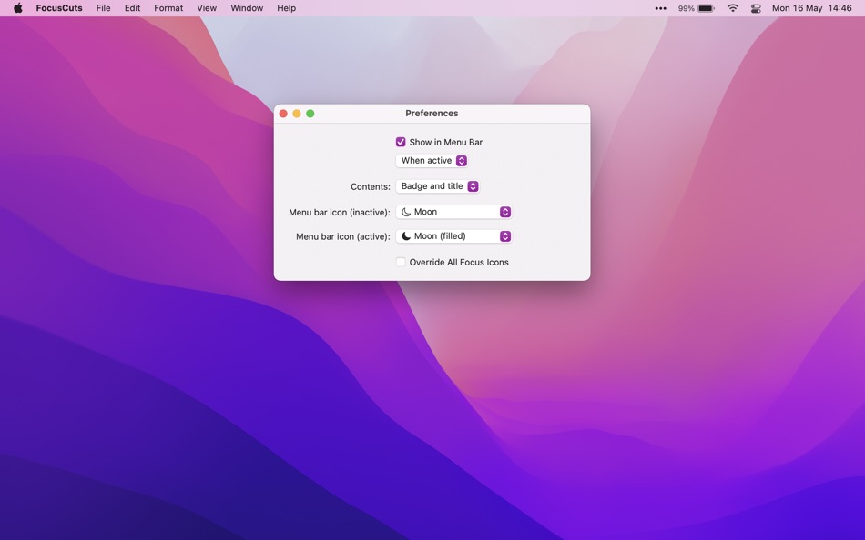
Task: Click the 99% battery percentage text
Action: coord(686,8)
